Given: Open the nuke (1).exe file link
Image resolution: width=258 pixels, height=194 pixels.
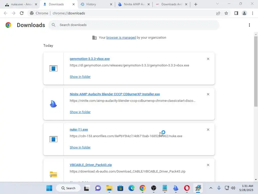Looking at the screenshot, I should click(x=79, y=130).
